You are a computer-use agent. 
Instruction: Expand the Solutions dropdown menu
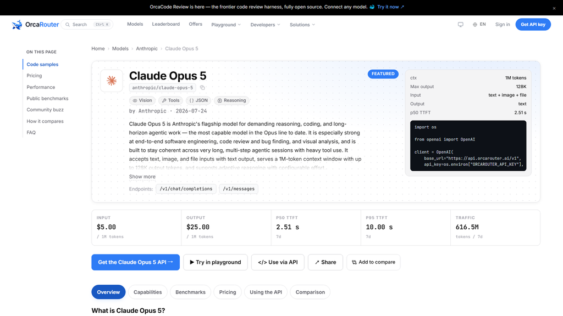302,25
